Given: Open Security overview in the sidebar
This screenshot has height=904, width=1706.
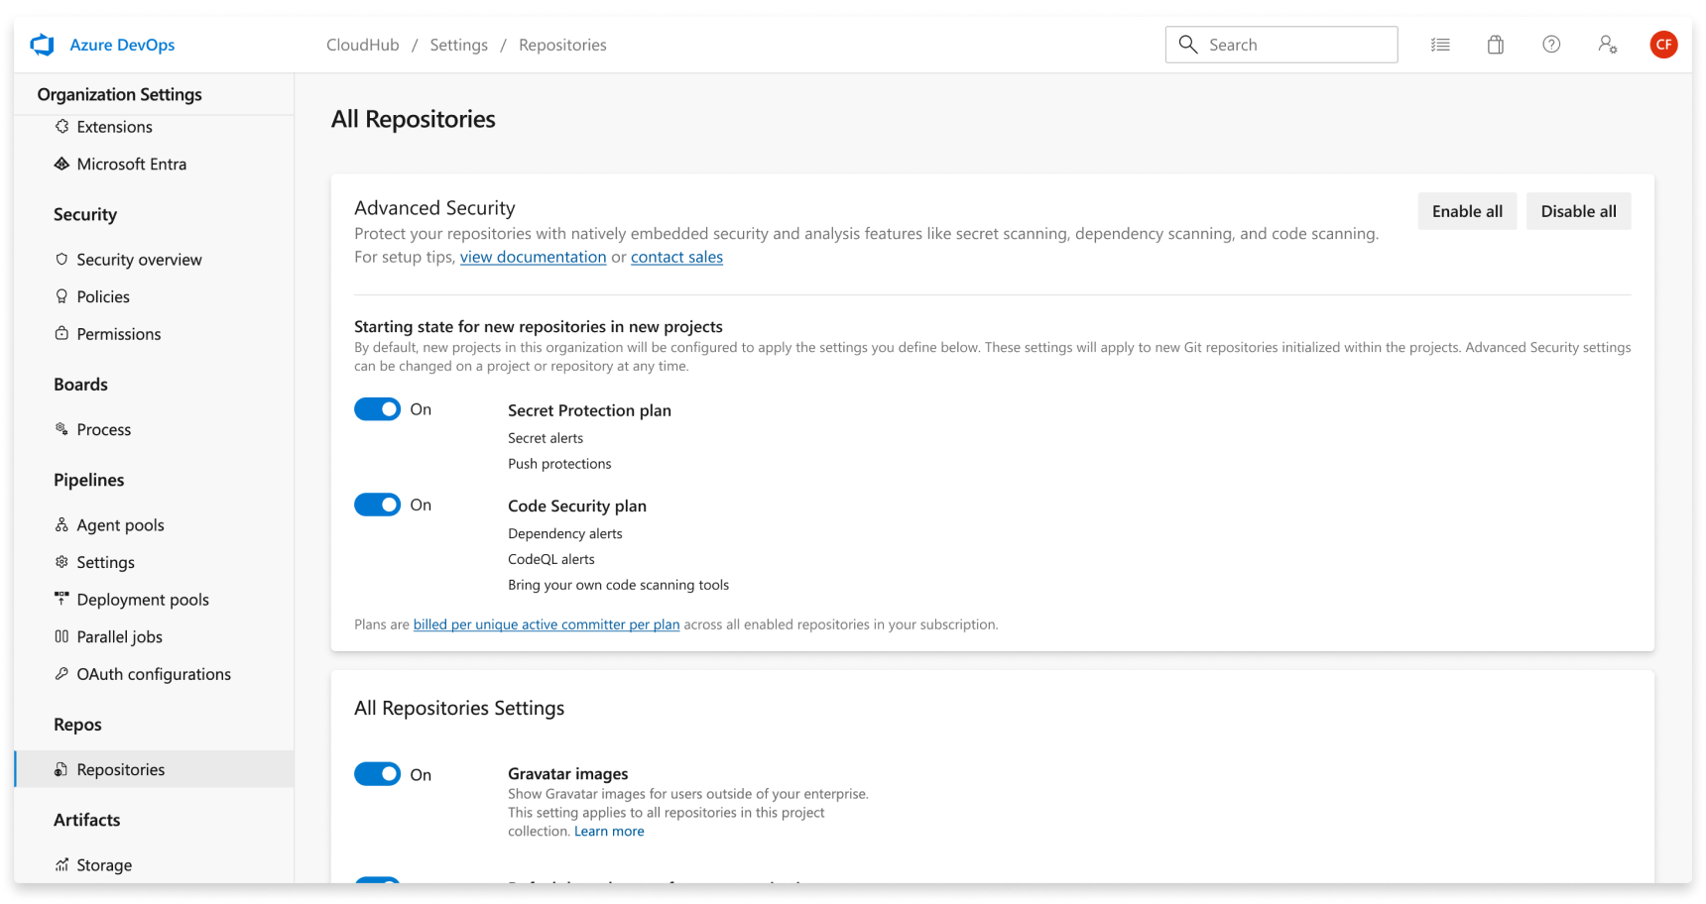Looking at the screenshot, I should coord(139,260).
